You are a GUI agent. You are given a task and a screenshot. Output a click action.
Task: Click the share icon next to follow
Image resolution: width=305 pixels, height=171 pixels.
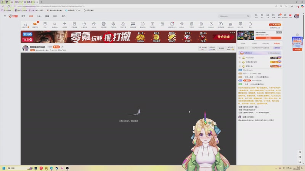coord(62,47)
